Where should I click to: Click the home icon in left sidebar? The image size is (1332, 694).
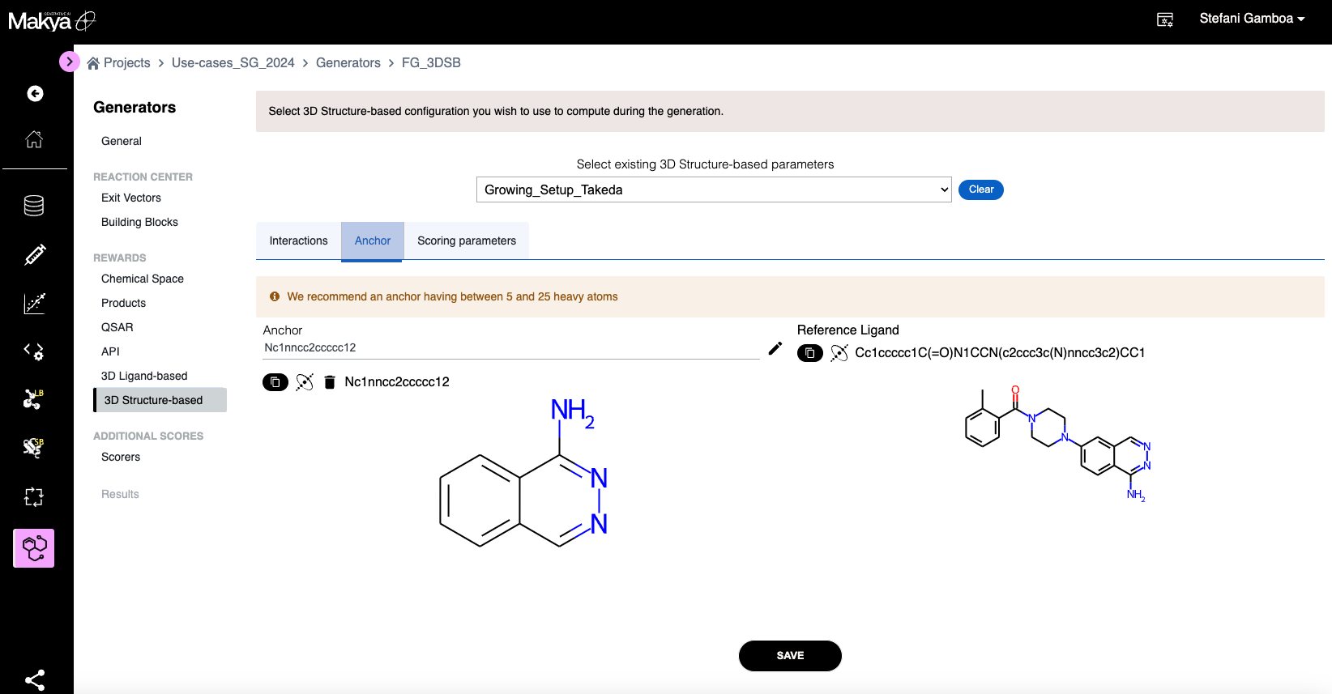point(34,139)
